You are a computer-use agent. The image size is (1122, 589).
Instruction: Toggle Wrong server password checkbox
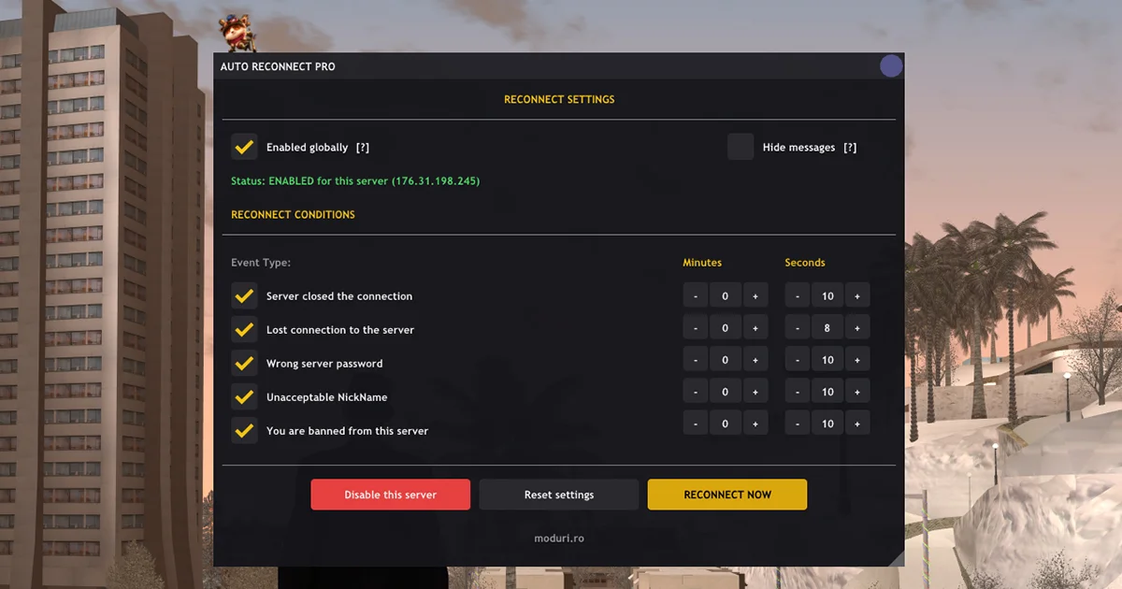click(244, 364)
